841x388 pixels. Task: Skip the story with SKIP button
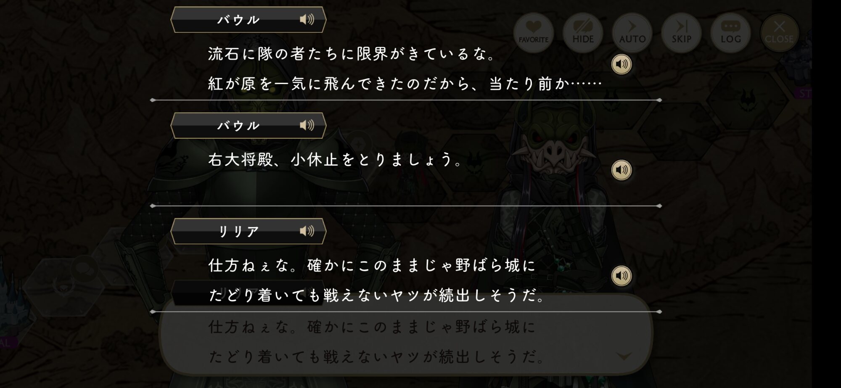pos(681,32)
